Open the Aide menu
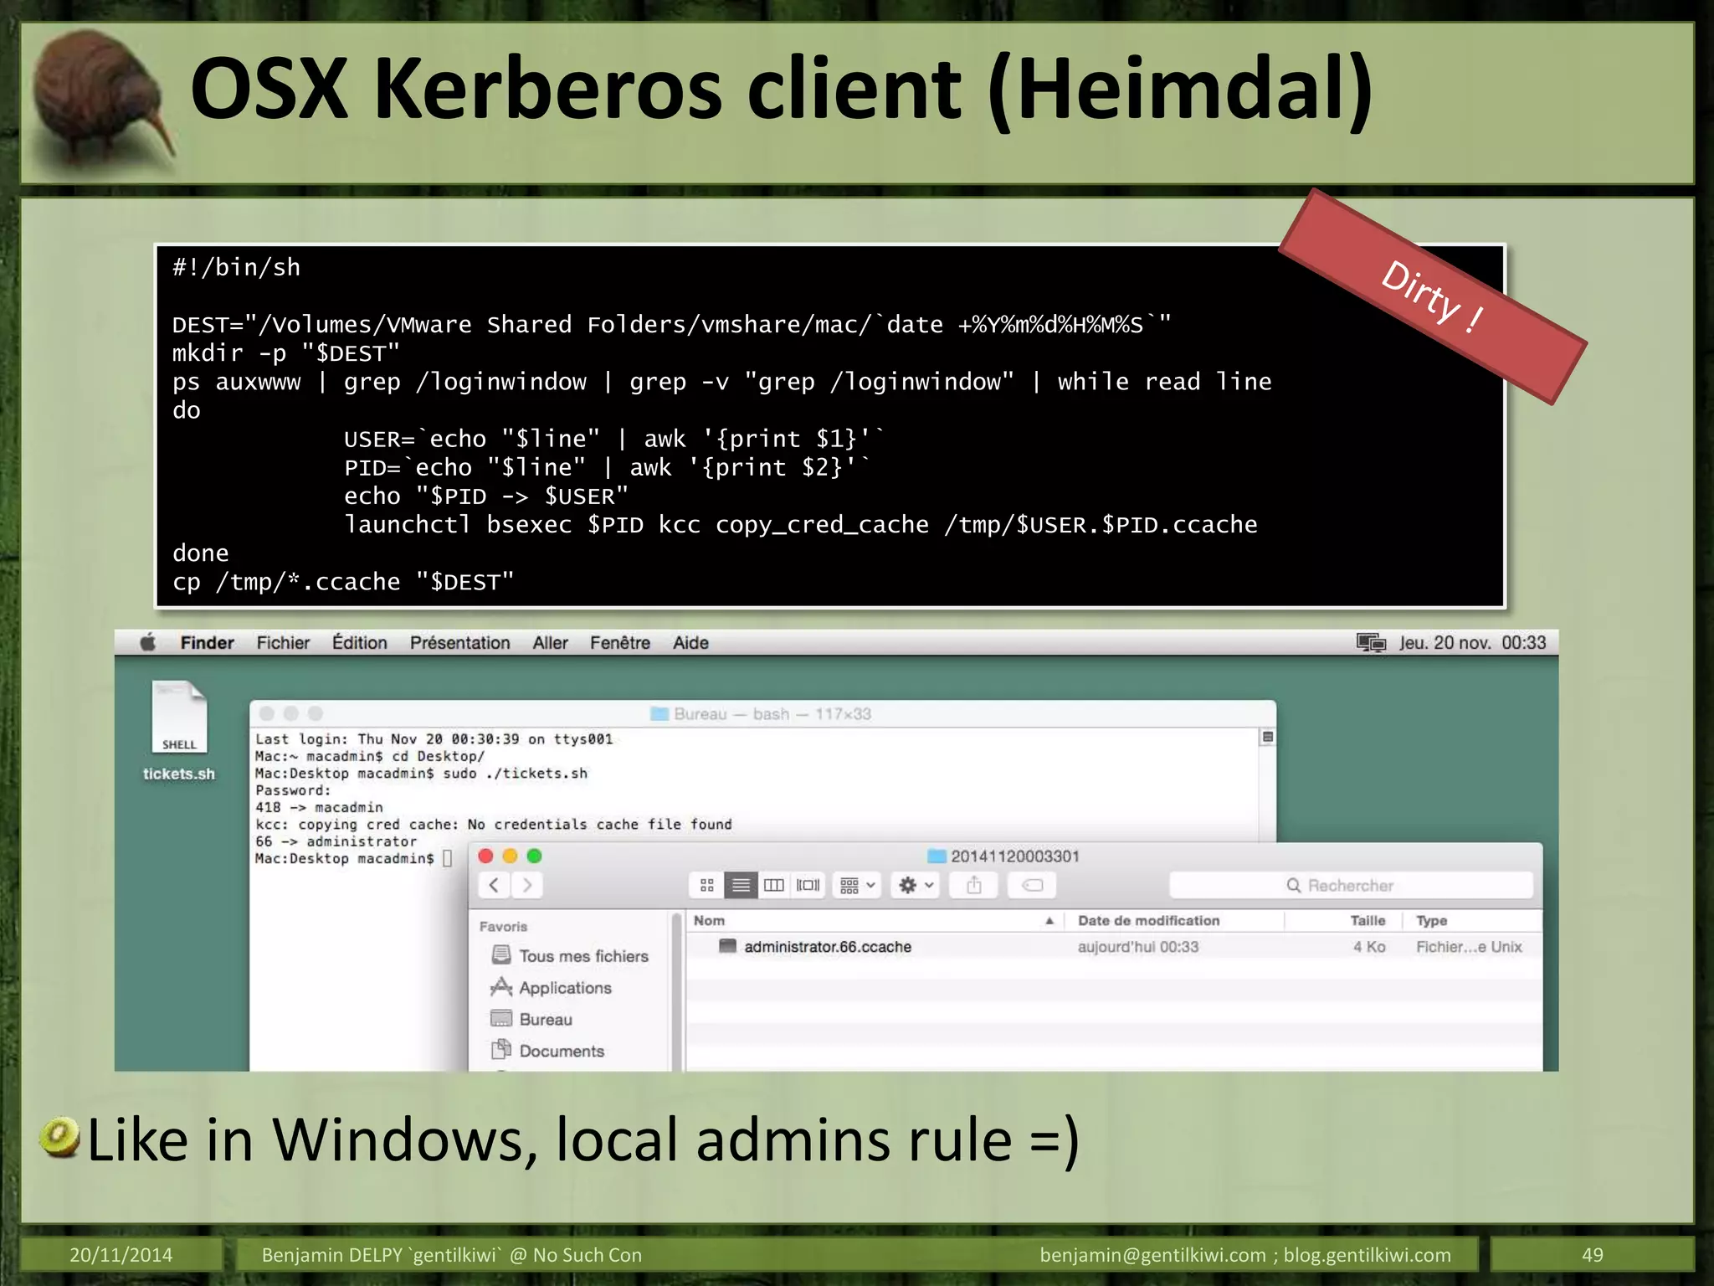Screen dimensions: 1714x1286 coord(691,643)
